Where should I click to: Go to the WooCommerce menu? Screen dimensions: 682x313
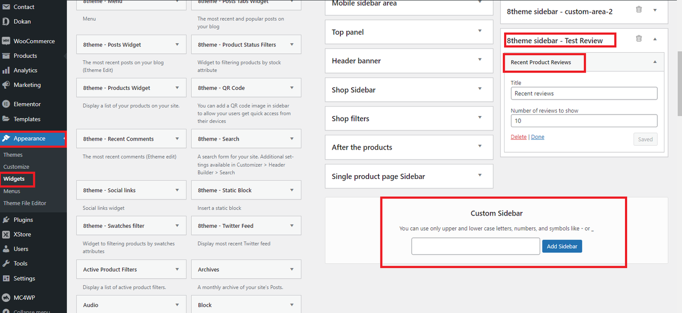[34, 41]
